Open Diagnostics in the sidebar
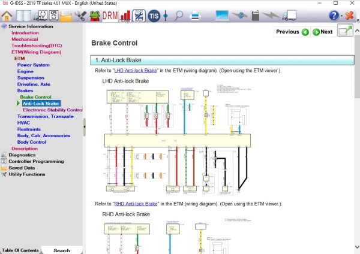Image resolution: width=360 pixels, height=254 pixels. [x=22, y=155]
